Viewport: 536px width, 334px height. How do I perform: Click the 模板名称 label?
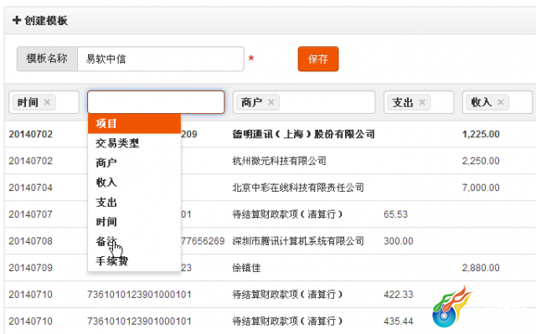[x=47, y=59]
